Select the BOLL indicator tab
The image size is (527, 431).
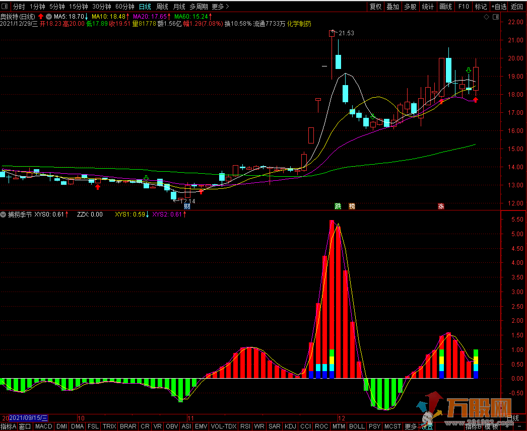pyautogui.click(x=357, y=426)
